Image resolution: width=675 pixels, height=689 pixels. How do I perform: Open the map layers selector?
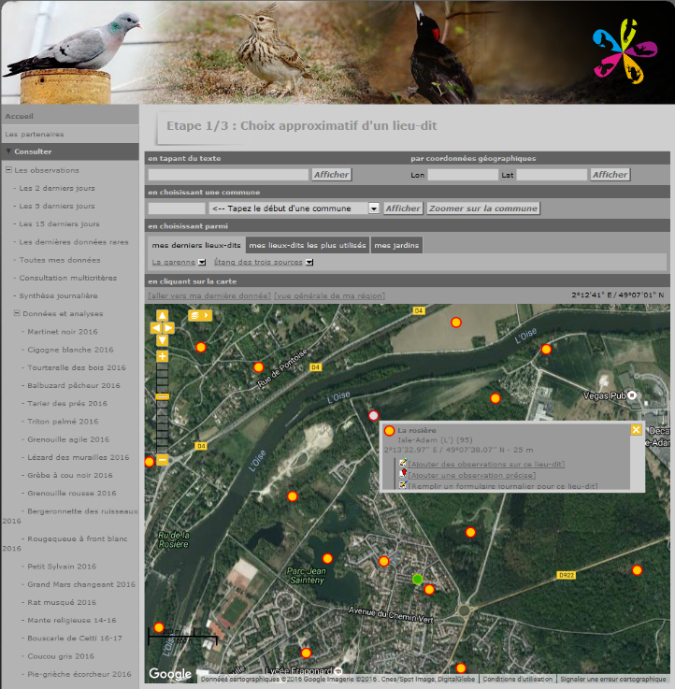click(x=200, y=315)
